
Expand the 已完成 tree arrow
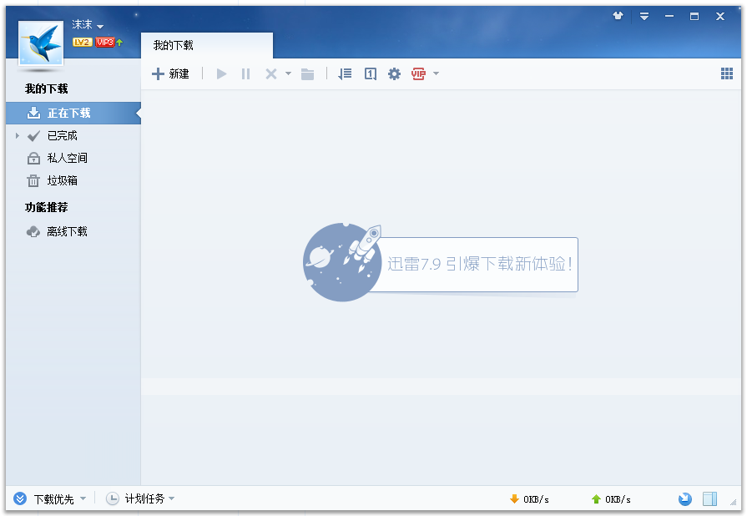[x=18, y=136]
